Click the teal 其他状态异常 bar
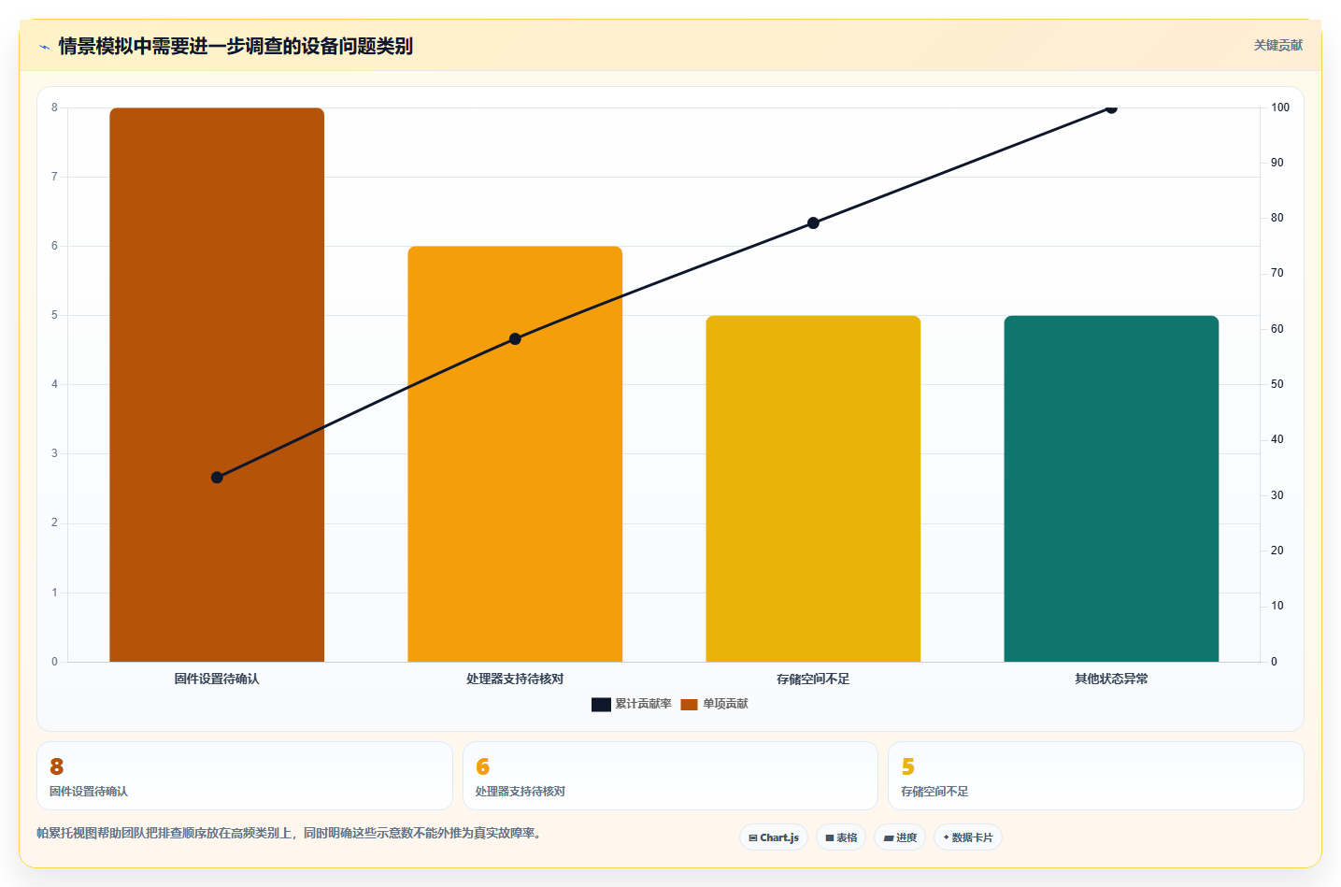Viewport: 1341px width, 887px height. click(x=1111, y=489)
